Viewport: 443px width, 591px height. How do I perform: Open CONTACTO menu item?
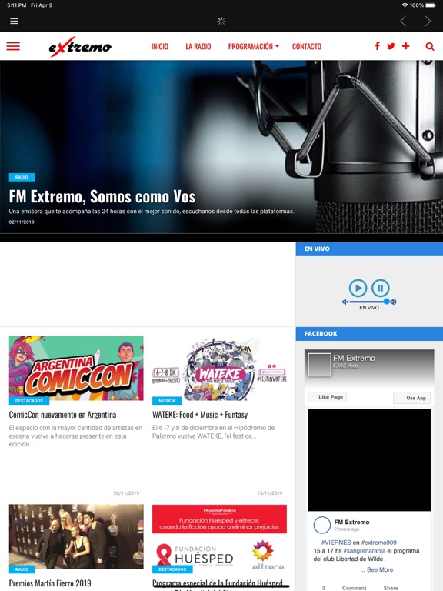tap(307, 46)
